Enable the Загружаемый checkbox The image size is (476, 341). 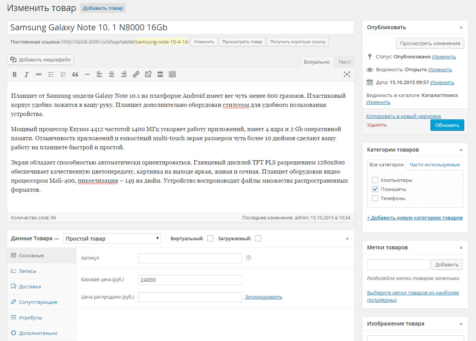click(x=258, y=238)
